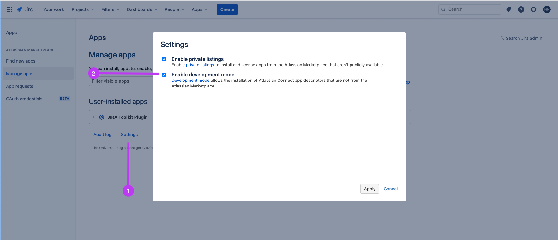Open the help question mark icon
The image size is (558, 240).
pos(521,9)
